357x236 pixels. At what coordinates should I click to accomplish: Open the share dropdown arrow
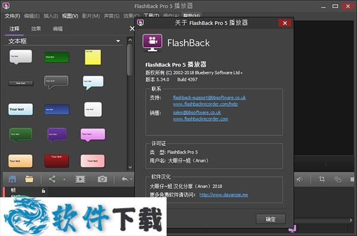(x=64, y=179)
